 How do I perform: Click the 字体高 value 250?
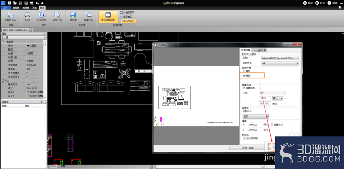click(x=35, y=69)
